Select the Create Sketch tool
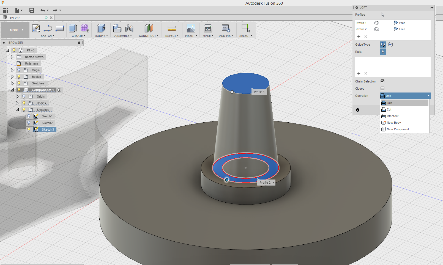Screen dimensions: 443x265 coord(36,28)
